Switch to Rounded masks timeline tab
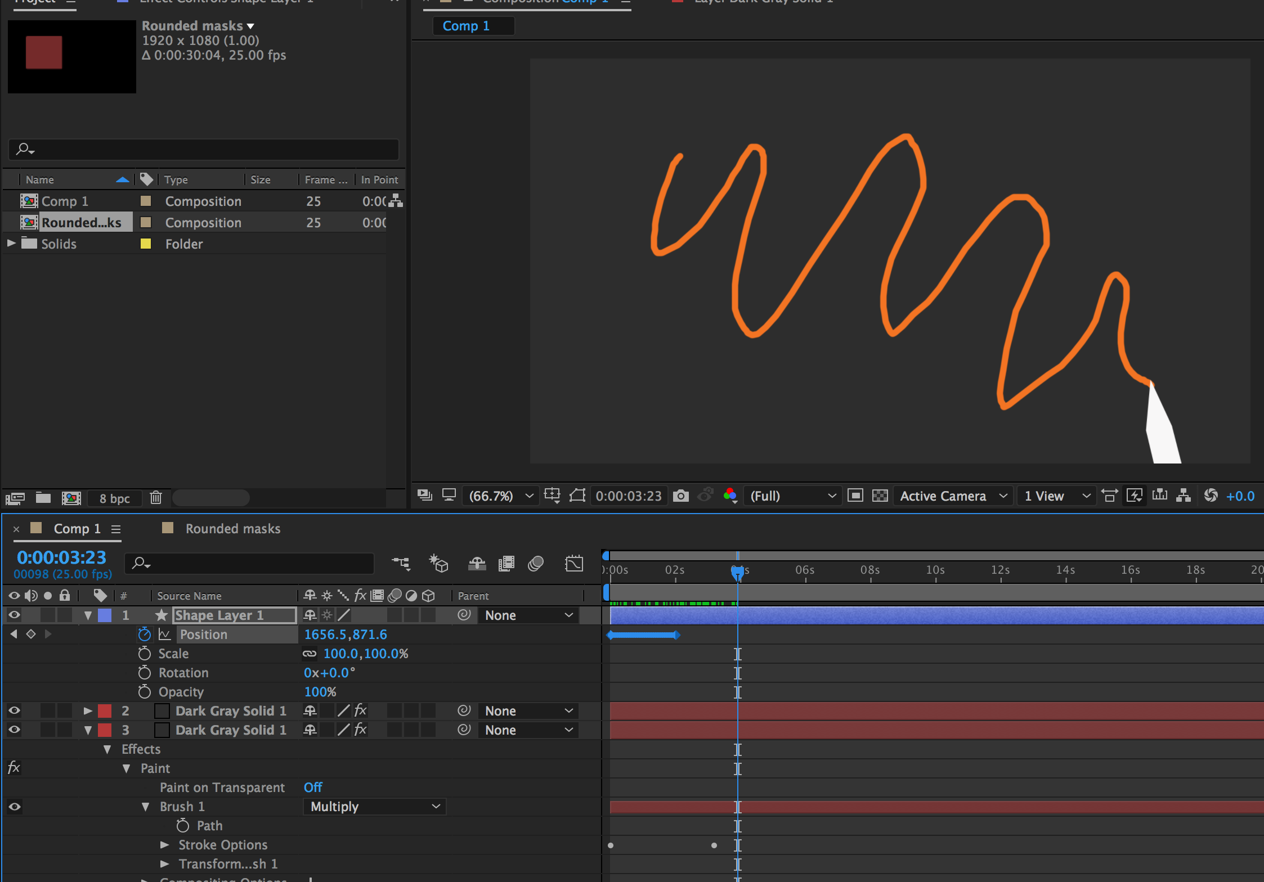The width and height of the screenshot is (1264, 882). 232,529
